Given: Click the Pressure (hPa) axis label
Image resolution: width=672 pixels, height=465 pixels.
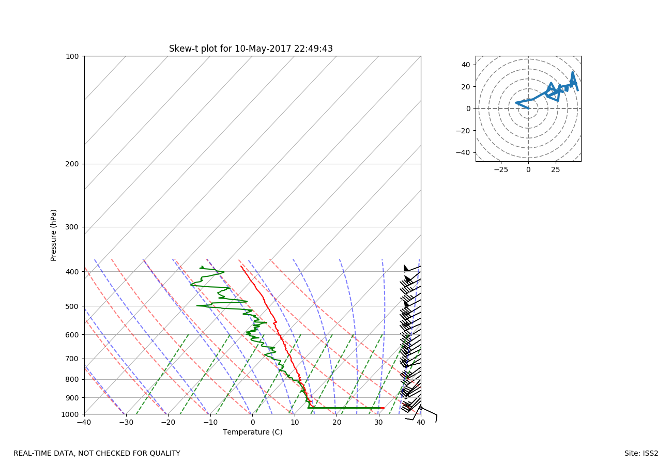Looking at the screenshot, I should [x=54, y=235].
